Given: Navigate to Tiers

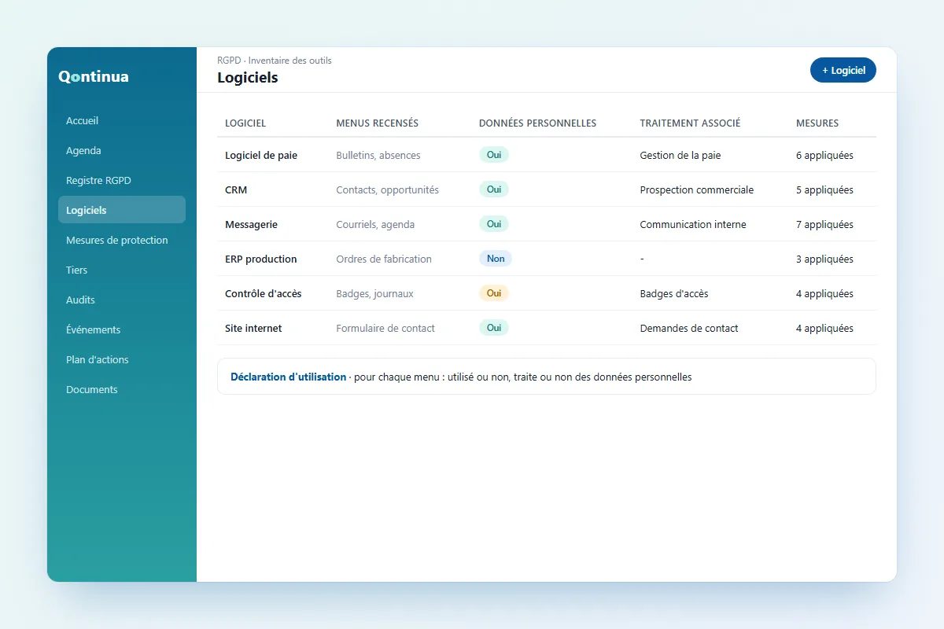Looking at the screenshot, I should pos(122,270).
